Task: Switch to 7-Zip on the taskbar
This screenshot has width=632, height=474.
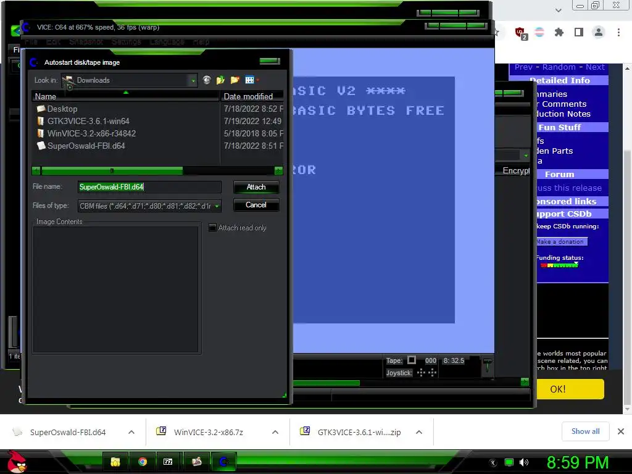Action: 168,462
